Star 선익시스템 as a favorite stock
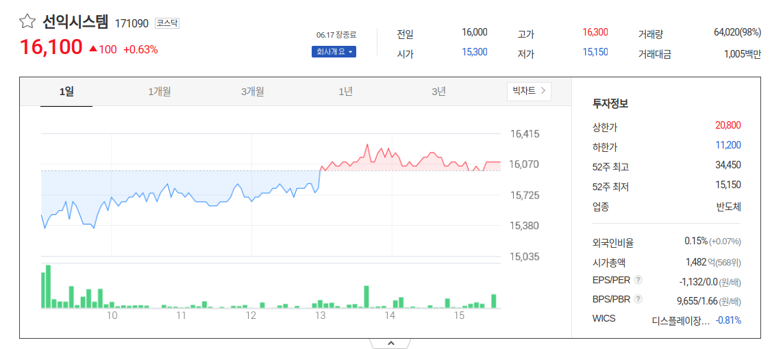The height and width of the screenshot is (349, 770). 27,21
